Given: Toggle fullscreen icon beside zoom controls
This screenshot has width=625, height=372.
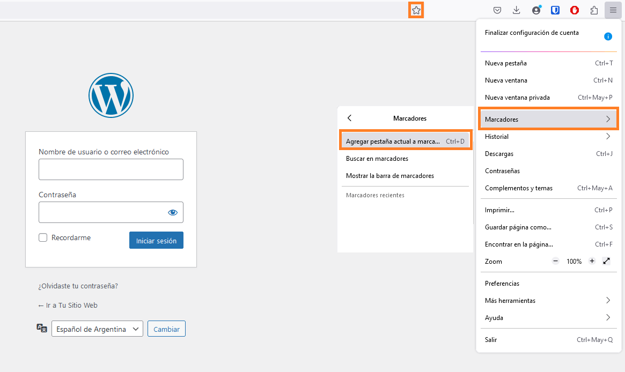Looking at the screenshot, I should point(606,261).
